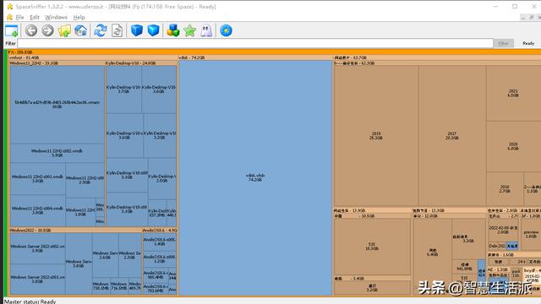This screenshot has height=304, width=541.
Task: Start a new master scan with refresh icon
Action: click(x=101, y=30)
